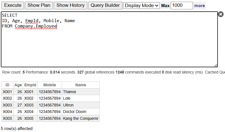
Task: Select the Loki name cell
Action: pos(67,98)
